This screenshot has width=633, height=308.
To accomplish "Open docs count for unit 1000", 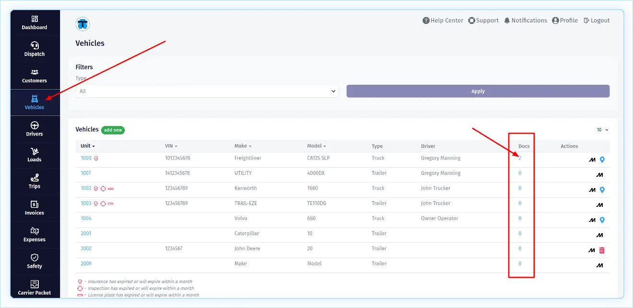I will (x=520, y=158).
